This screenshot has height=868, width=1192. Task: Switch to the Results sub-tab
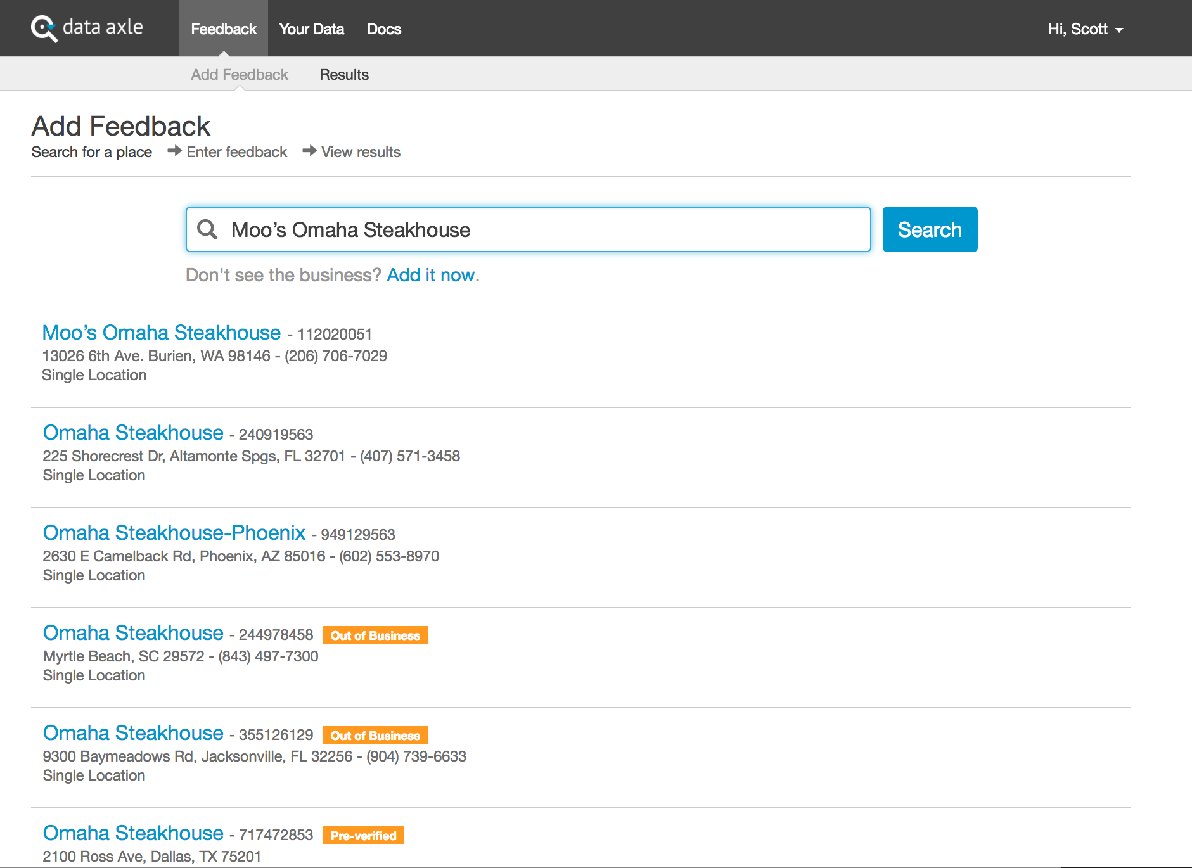coord(344,75)
